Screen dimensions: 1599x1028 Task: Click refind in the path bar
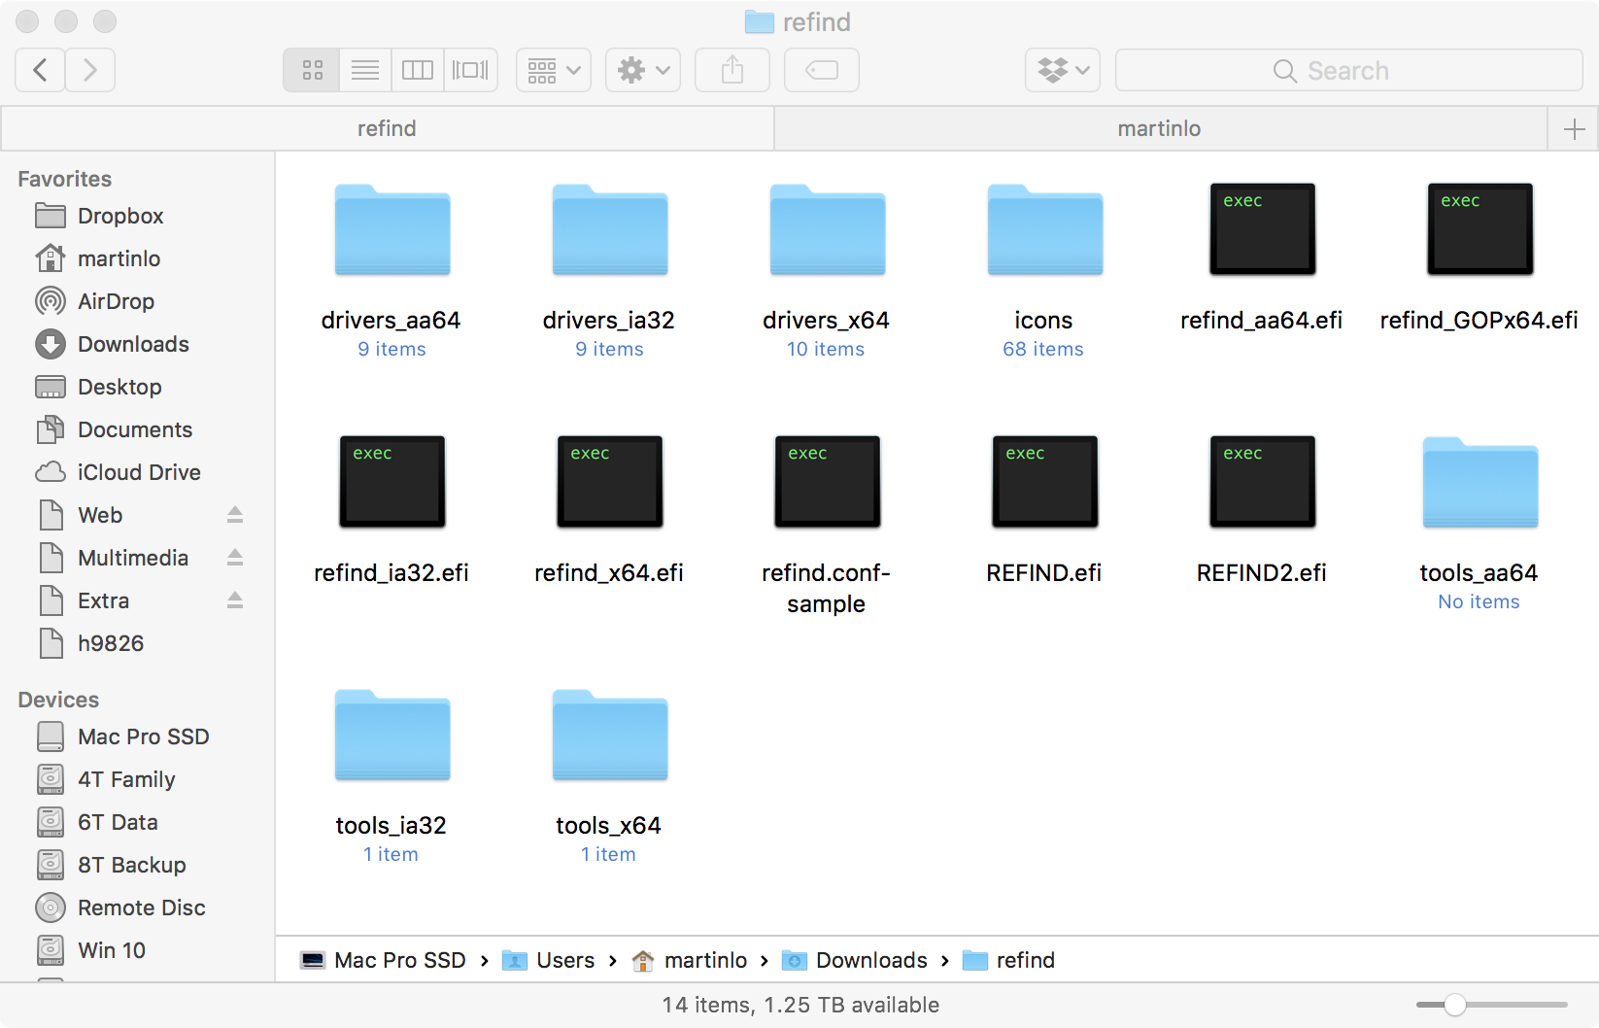pos(1008,960)
